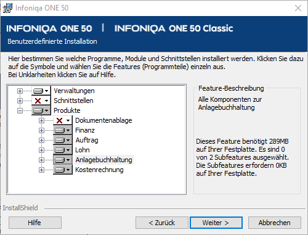Screen dimensions: 308x235
Task: Select the Finanz feature label
Action: (x=85, y=130)
